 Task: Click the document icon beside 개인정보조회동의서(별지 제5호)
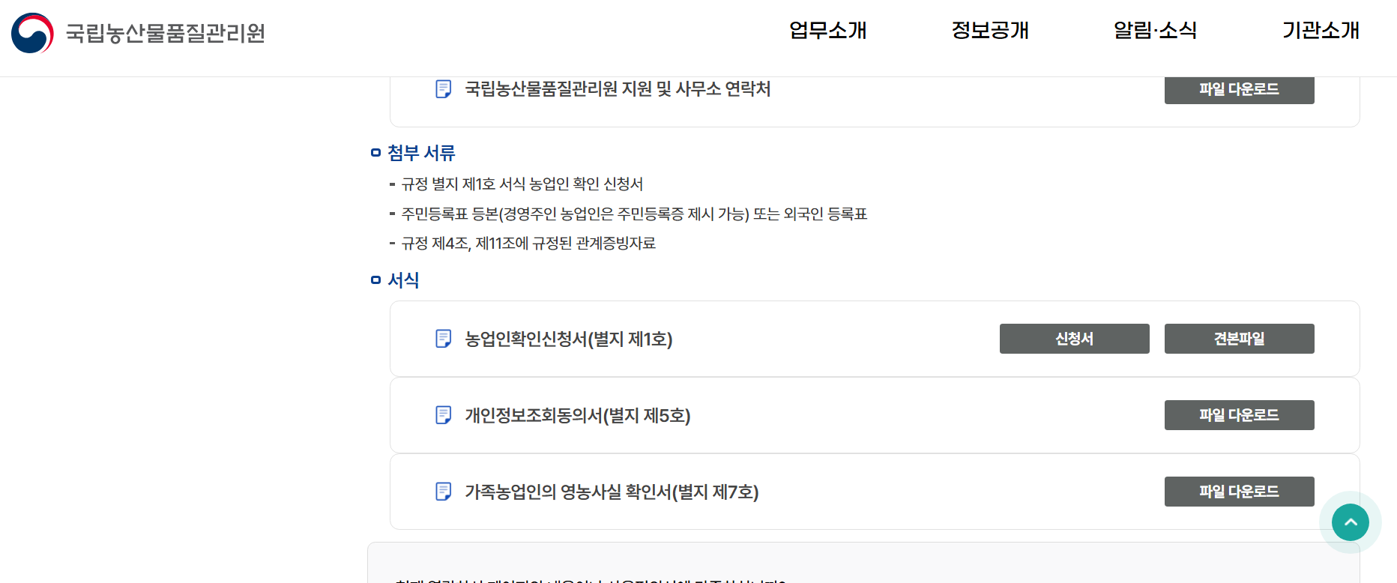pyautogui.click(x=442, y=415)
